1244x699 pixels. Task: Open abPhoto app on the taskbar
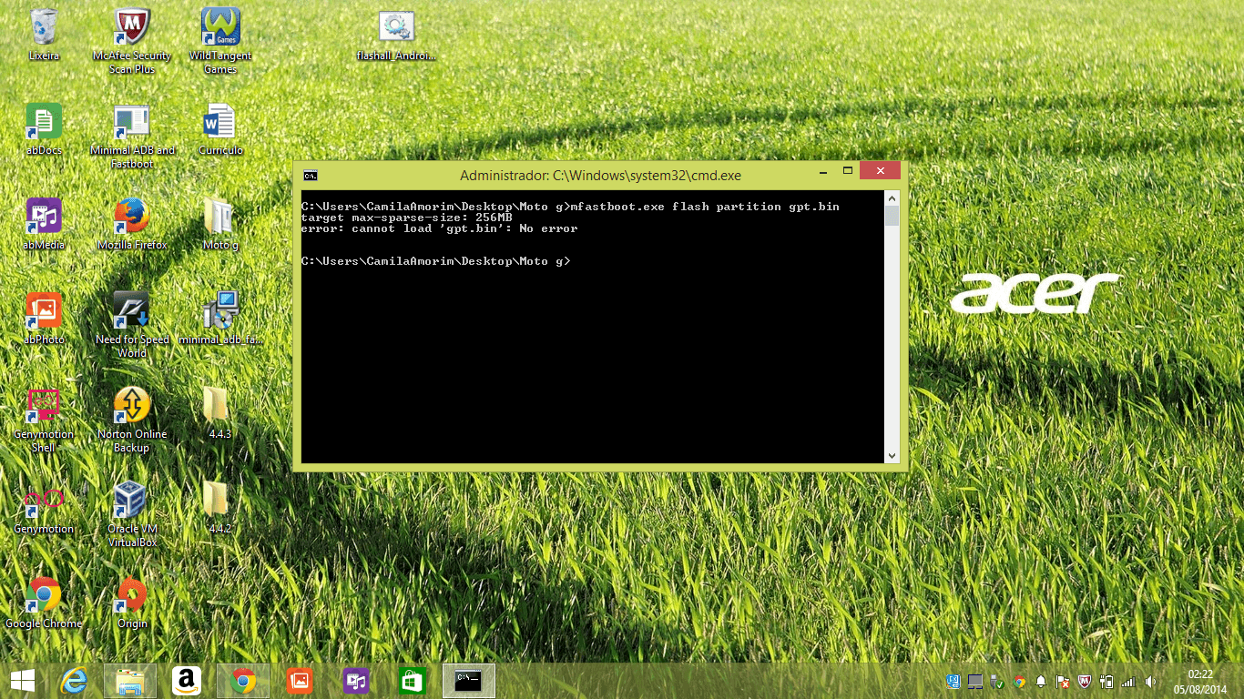pos(300,681)
